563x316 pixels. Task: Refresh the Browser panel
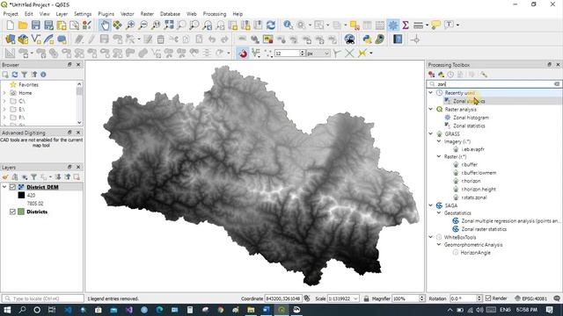(x=15, y=75)
